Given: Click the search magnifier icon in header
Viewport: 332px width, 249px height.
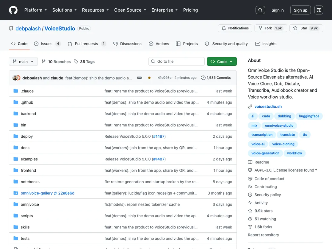Looking at the screenshot, I should pos(260,10).
